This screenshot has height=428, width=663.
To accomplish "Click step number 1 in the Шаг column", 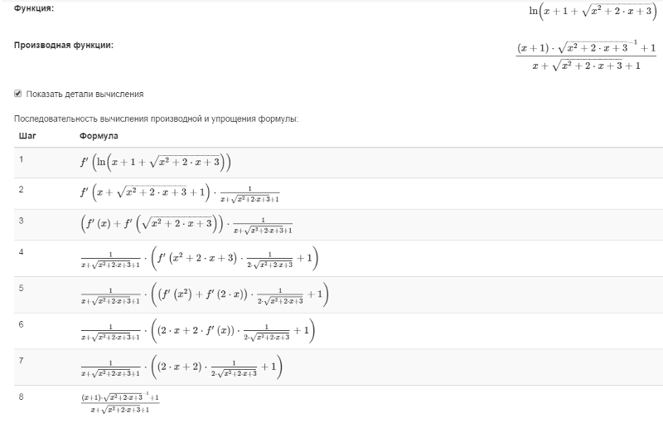I will tap(22, 159).
